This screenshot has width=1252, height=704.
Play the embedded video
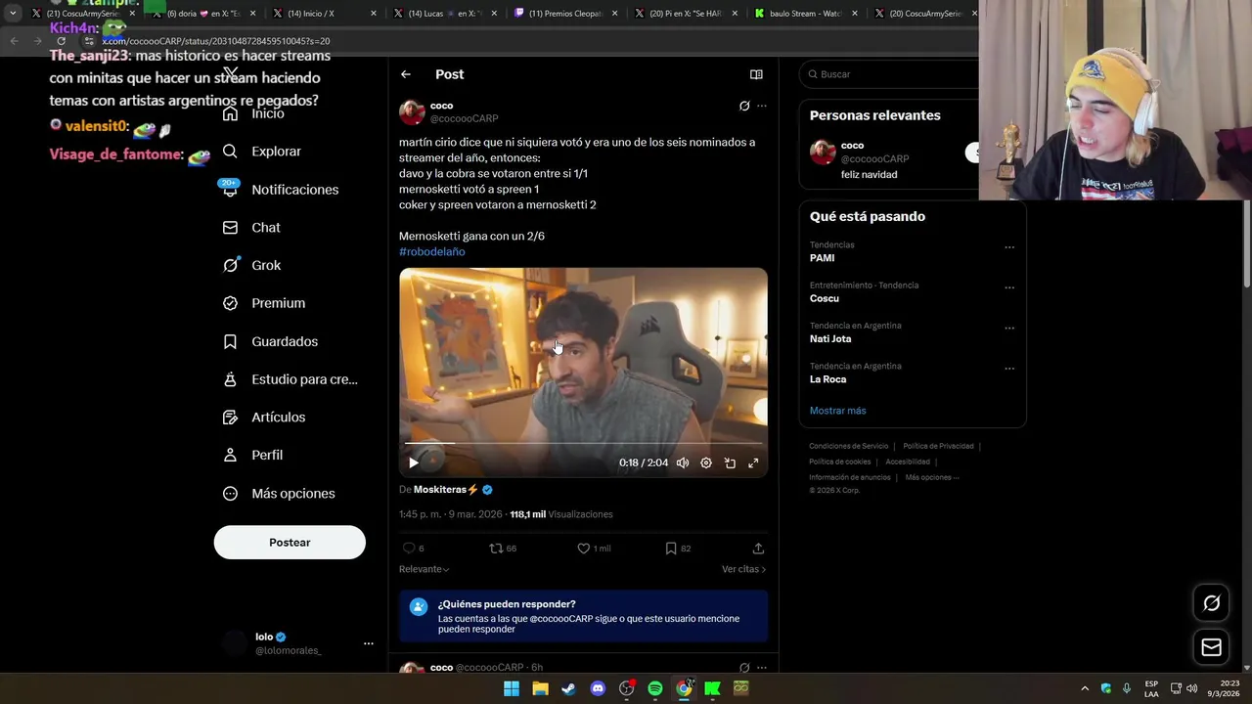coord(414,462)
